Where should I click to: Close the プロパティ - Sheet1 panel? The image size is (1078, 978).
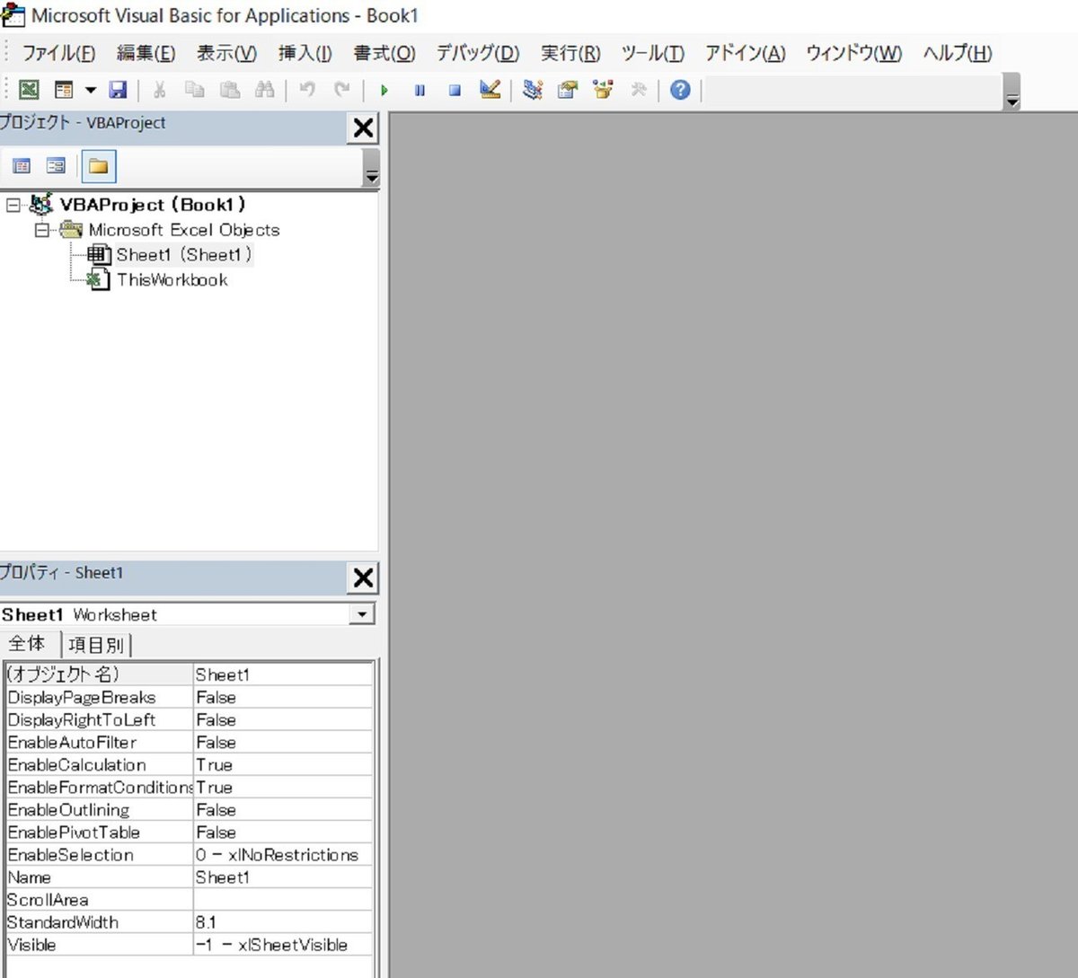pos(363,577)
